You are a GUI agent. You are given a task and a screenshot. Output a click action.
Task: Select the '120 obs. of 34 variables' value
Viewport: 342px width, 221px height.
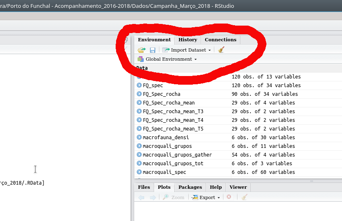266,86
